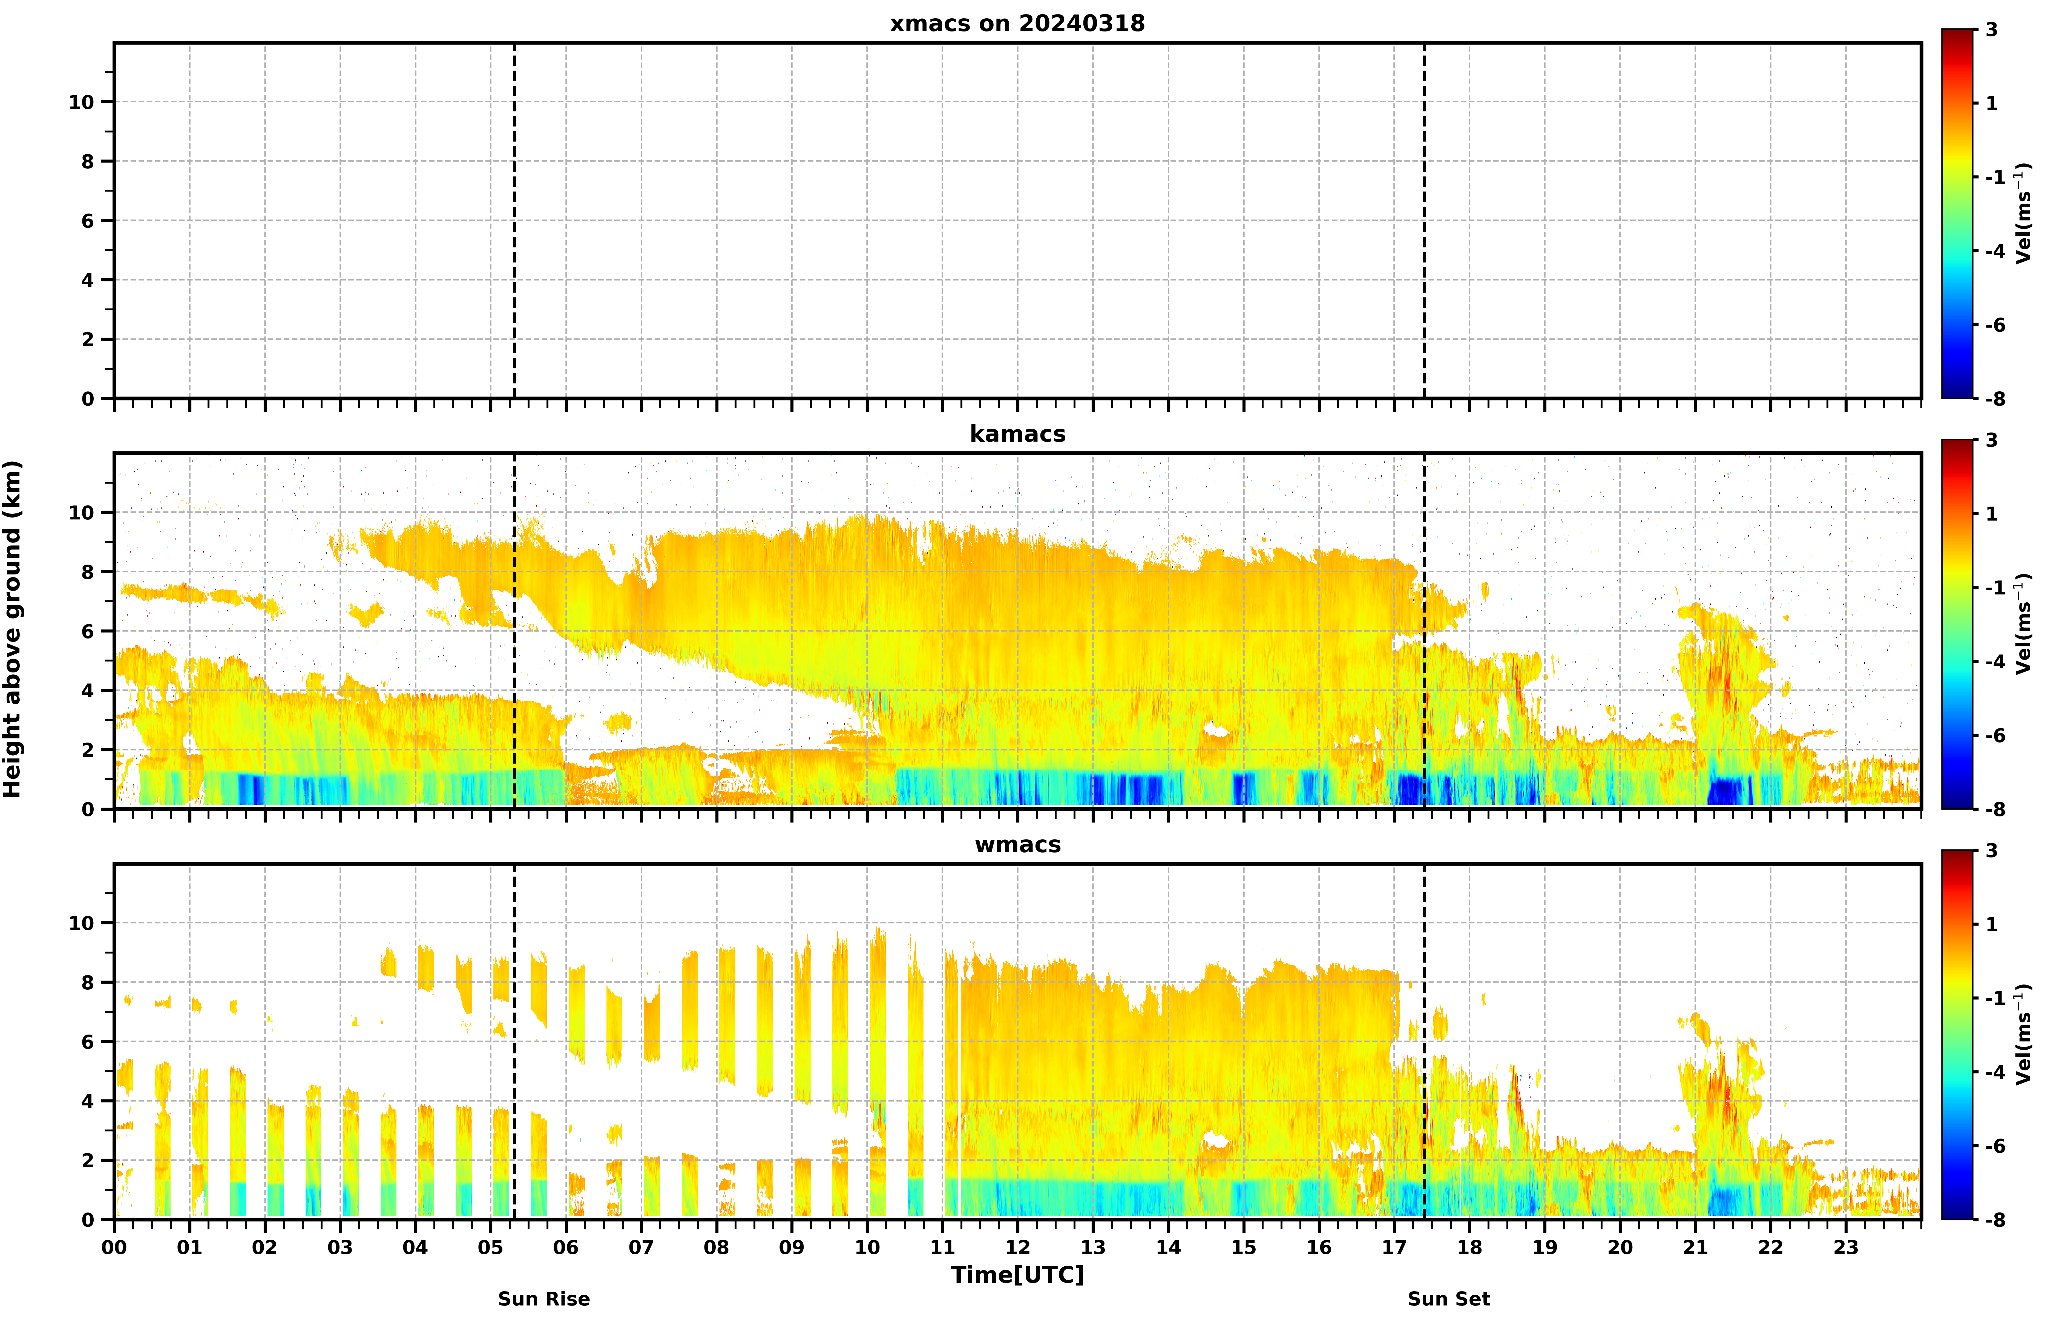
Task: Click the Time[UTC] axis label
Action: pyautogui.click(x=1017, y=1275)
